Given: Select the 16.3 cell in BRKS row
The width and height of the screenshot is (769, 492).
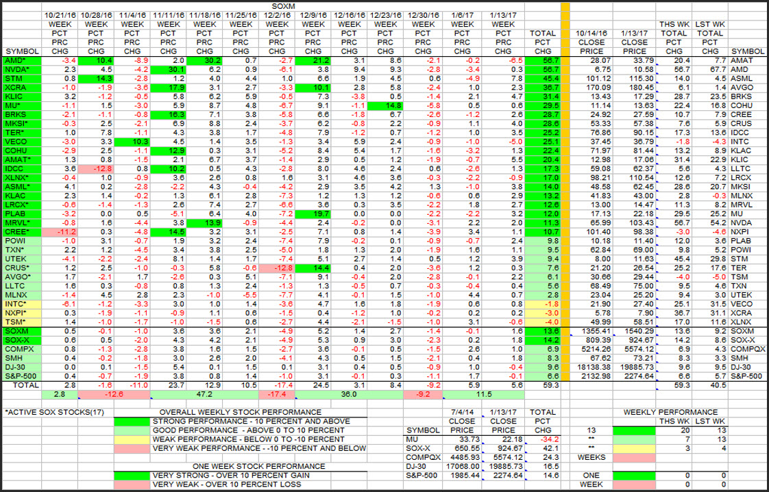Looking at the screenshot, I should coord(168,114).
